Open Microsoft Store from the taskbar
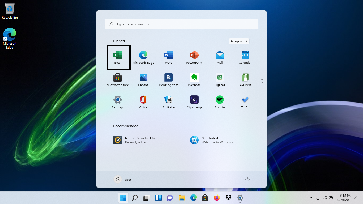 point(205,198)
